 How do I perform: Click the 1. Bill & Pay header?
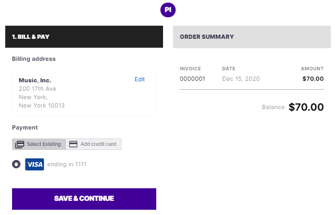[x=84, y=37]
